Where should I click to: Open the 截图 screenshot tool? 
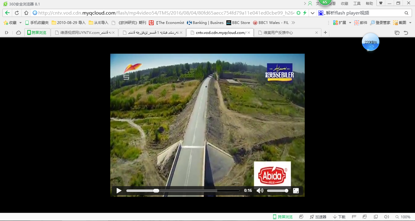tap(400, 23)
